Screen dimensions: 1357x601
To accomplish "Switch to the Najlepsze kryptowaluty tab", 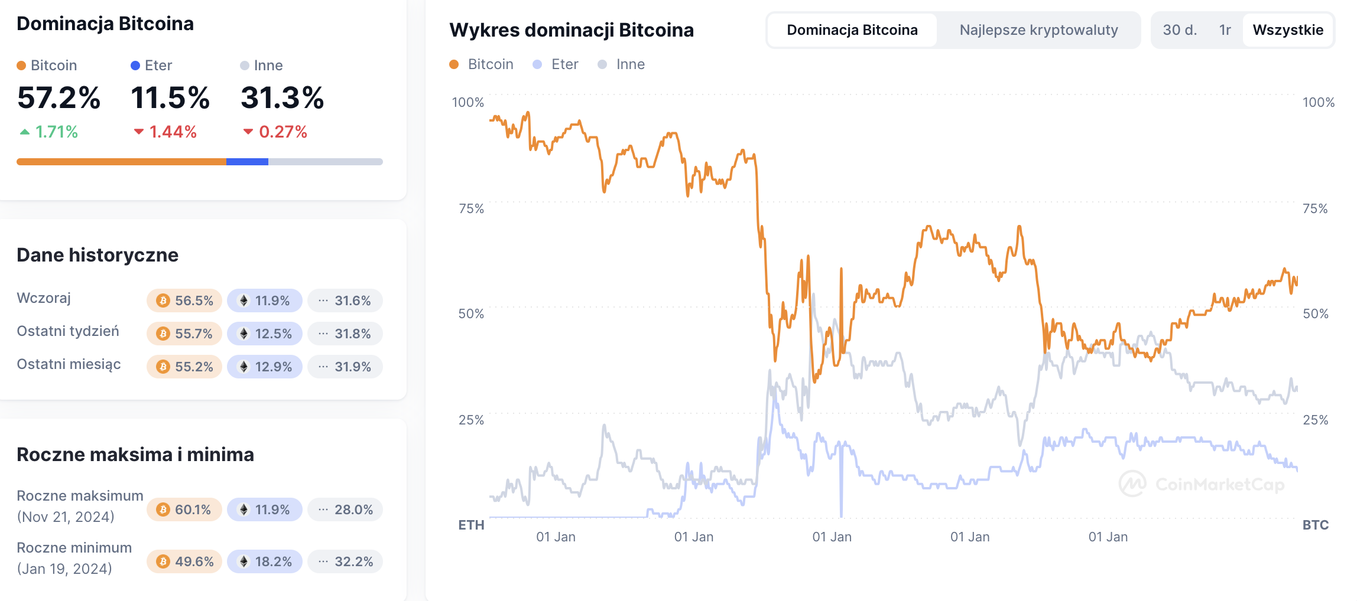I will 1038,30.
